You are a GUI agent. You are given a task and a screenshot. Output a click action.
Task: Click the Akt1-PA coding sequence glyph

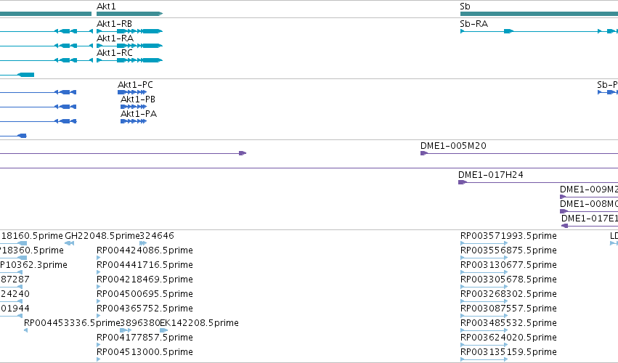(134, 121)
